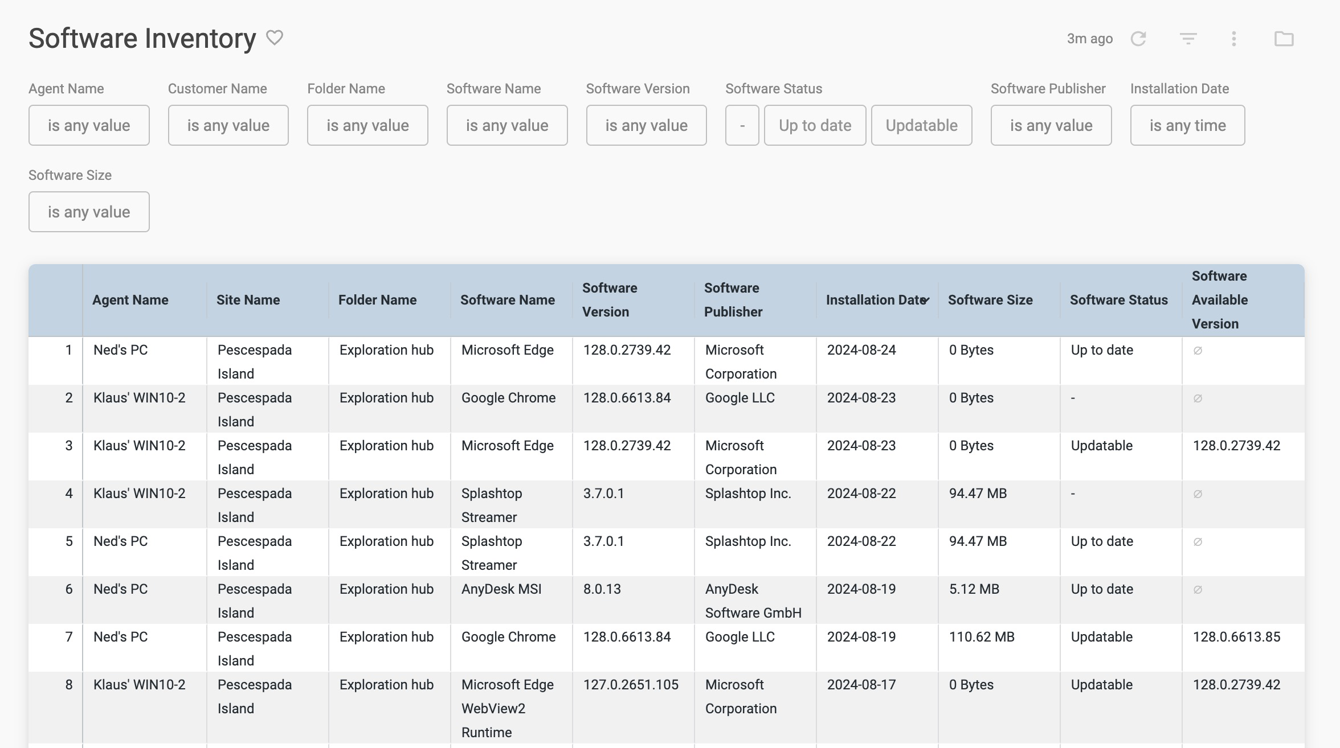
Task: Sort by Software Name column header
Action: point(507,300)
